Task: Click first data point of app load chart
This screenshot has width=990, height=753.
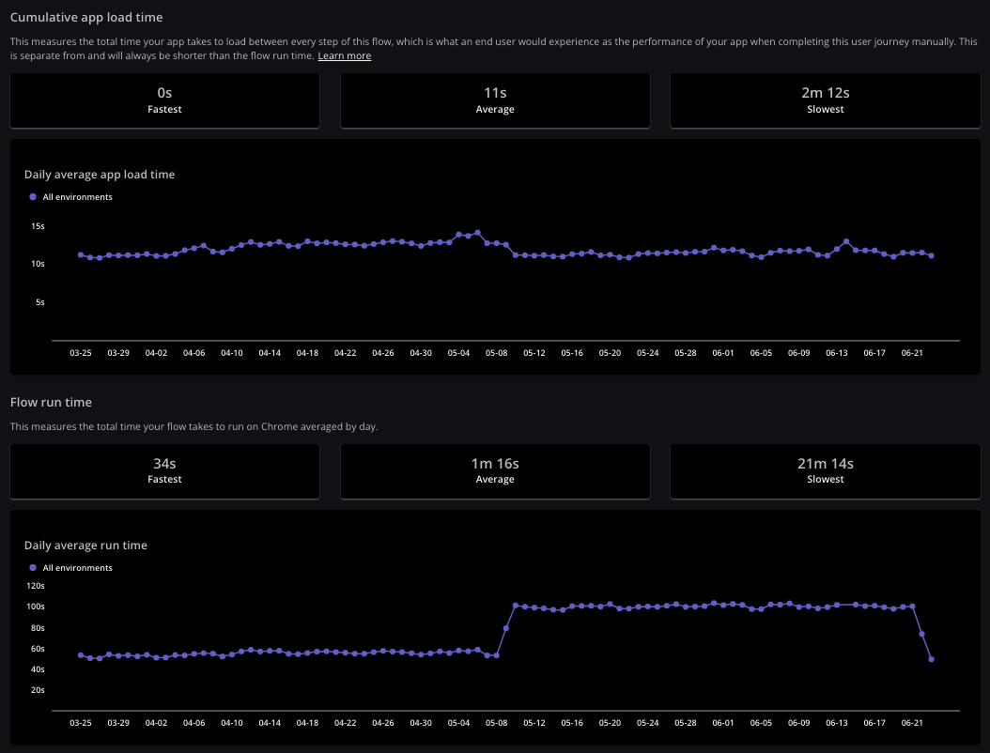Action: pos(81,254)
